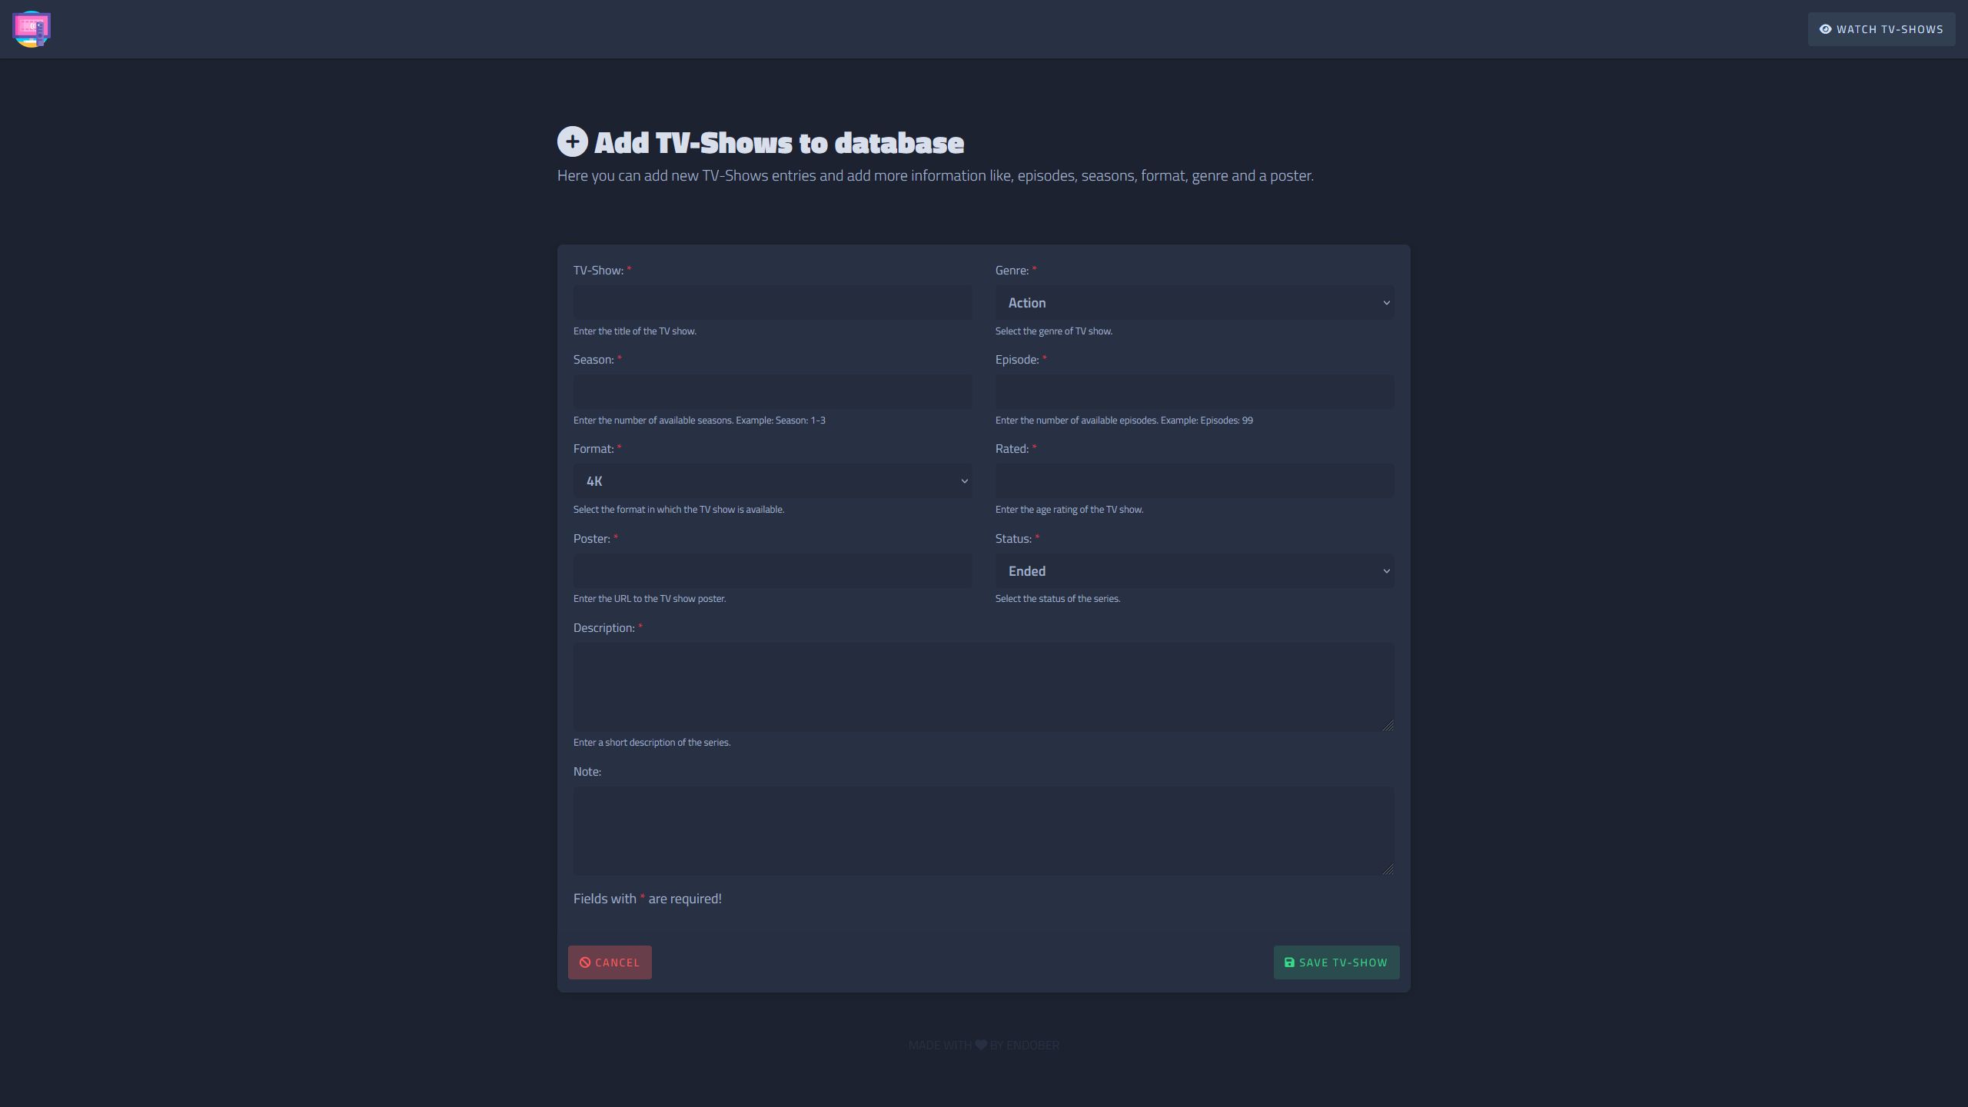The image size is (1968, 1107).
Task: Click the cancel ban icon
Action: click(x=585, y=962)
